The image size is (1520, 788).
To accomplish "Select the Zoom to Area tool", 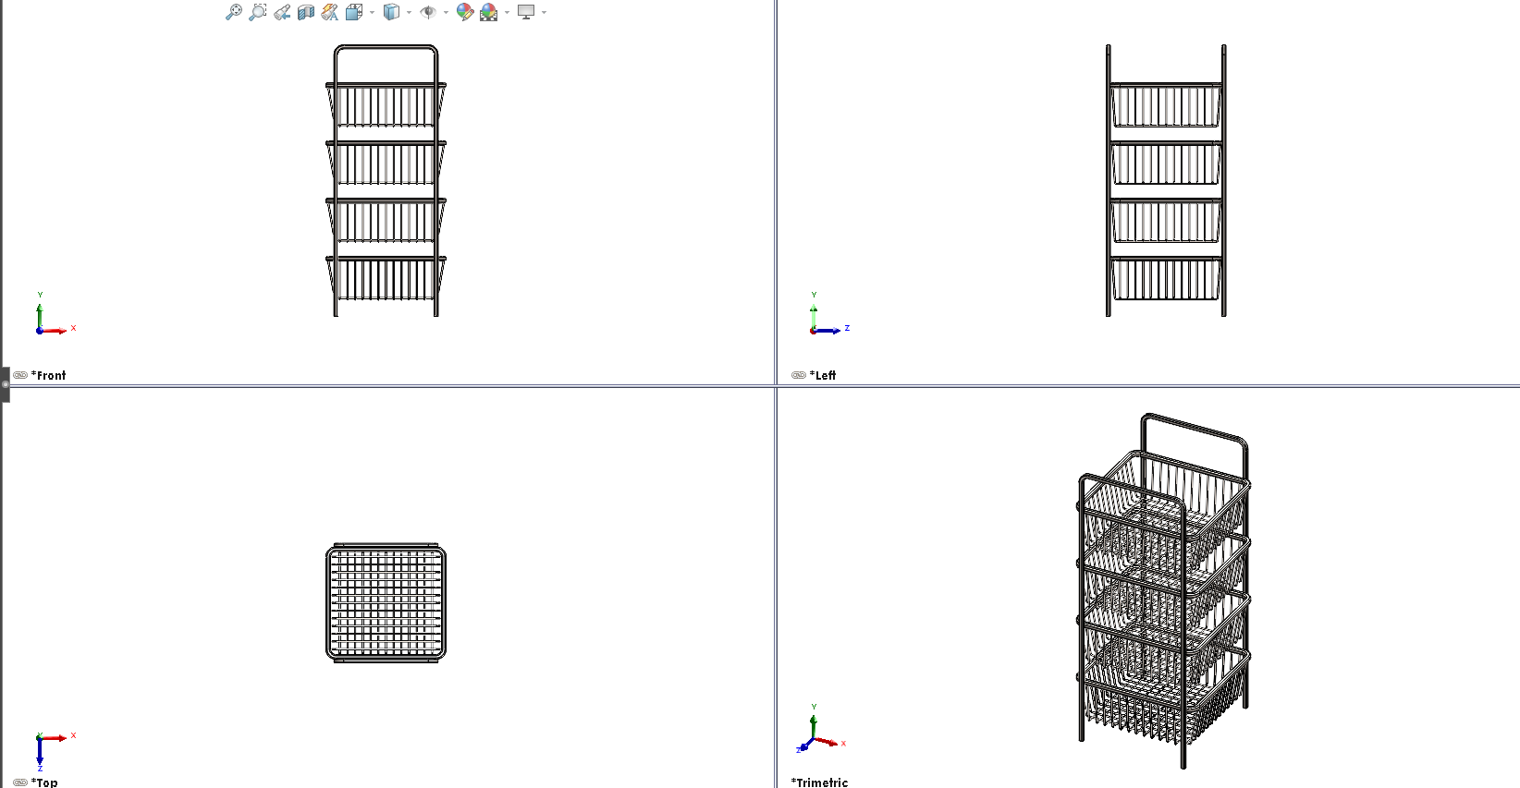I will tap(258, 12).
